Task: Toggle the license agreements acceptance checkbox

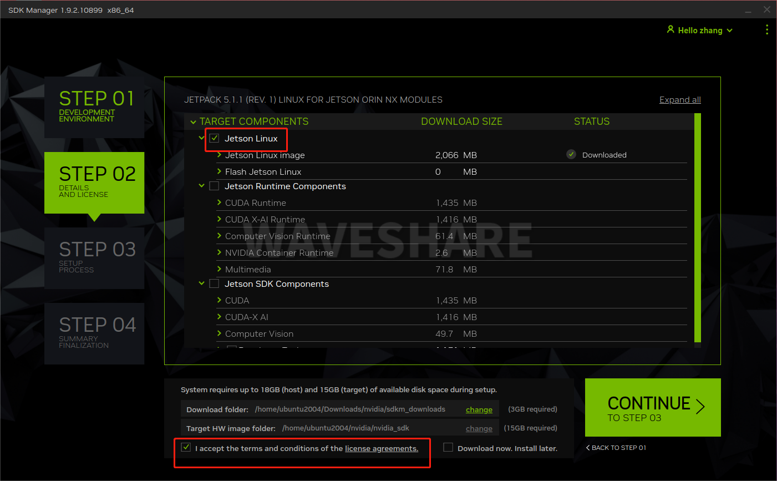Action: point(186,447)
